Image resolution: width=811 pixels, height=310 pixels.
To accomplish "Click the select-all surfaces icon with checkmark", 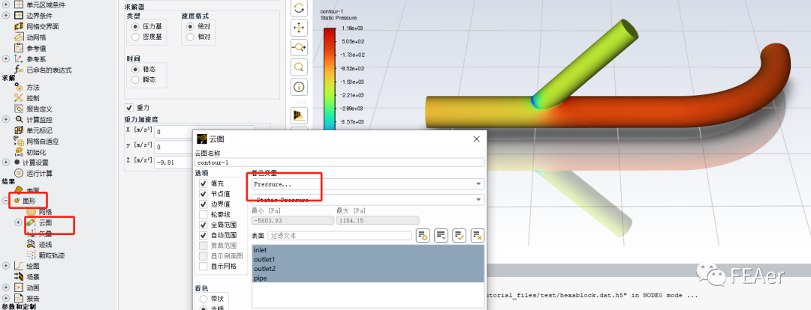I will (459, 235).
